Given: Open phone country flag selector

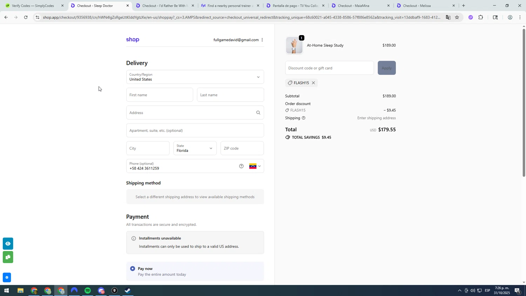Looking at the screenshot, I should pyautogui.click(x=255, y=166).
